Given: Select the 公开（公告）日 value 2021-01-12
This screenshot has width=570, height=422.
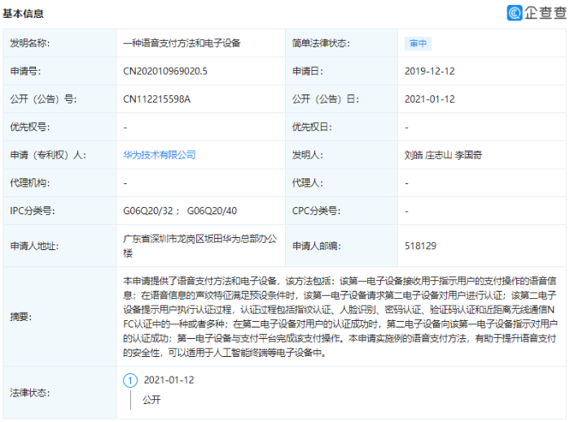Looking at the screenshot, I should coord(430,99).
